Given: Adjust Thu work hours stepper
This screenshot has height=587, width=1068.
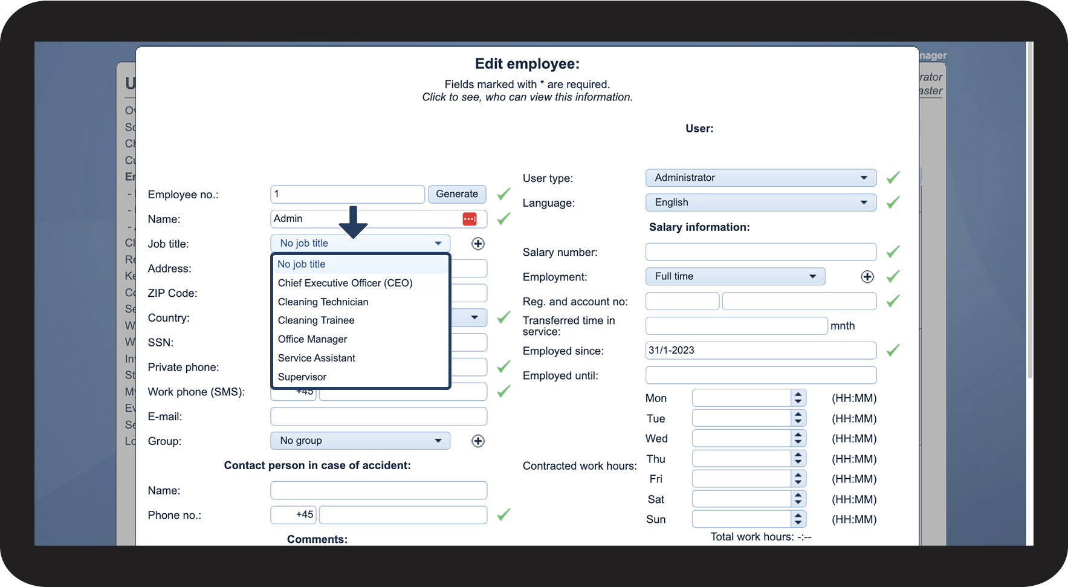Looking at the screenshot, I should [798, 459].
